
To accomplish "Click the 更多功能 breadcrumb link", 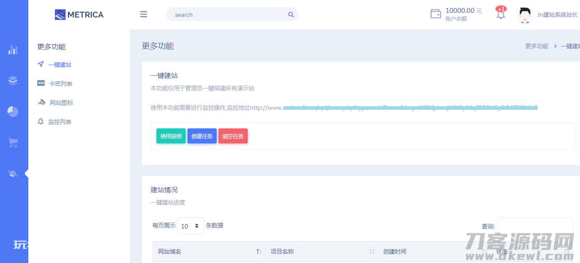I will click(x=537, y=46).
